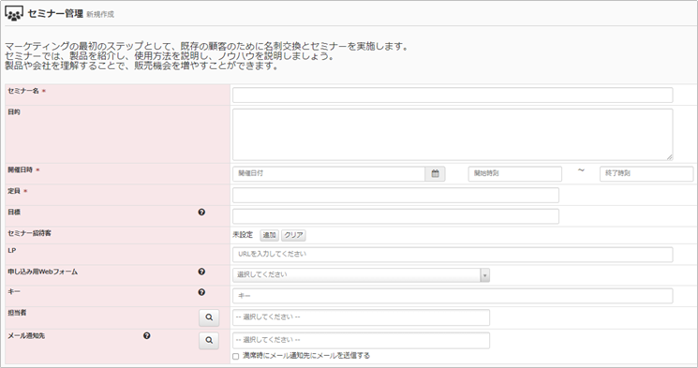The width and height of the screenshot is (698, 368).
Task: Click the 開始時刻 time field
Action: (515, 173)
